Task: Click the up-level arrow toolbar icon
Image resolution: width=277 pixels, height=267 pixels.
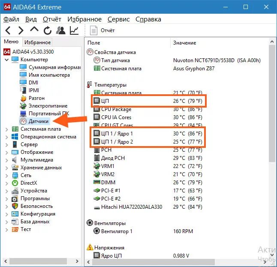Action: click(34, 29)
